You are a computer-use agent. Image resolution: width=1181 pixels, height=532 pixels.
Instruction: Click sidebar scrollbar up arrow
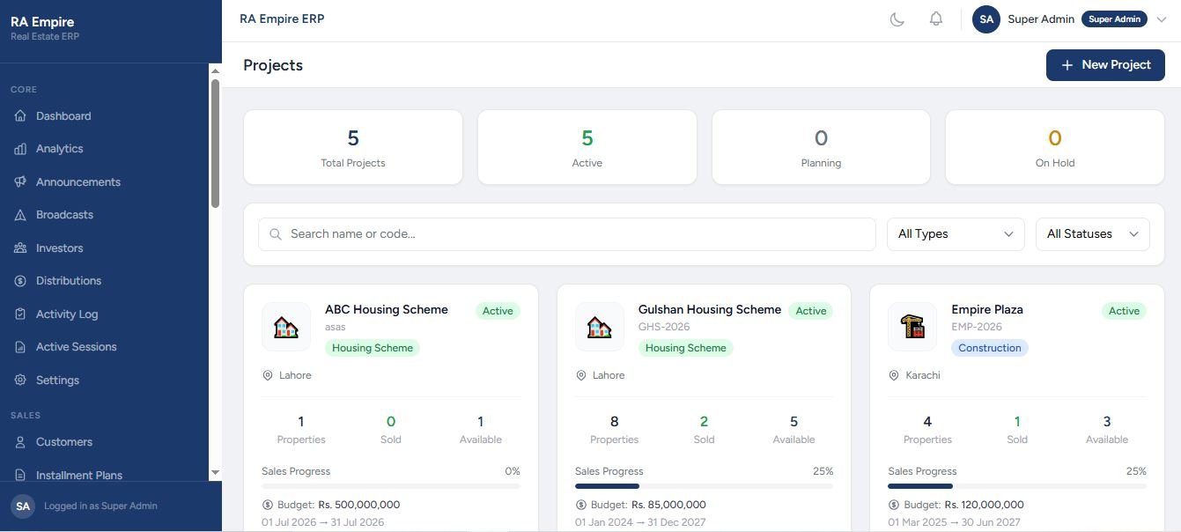[215, 70]
